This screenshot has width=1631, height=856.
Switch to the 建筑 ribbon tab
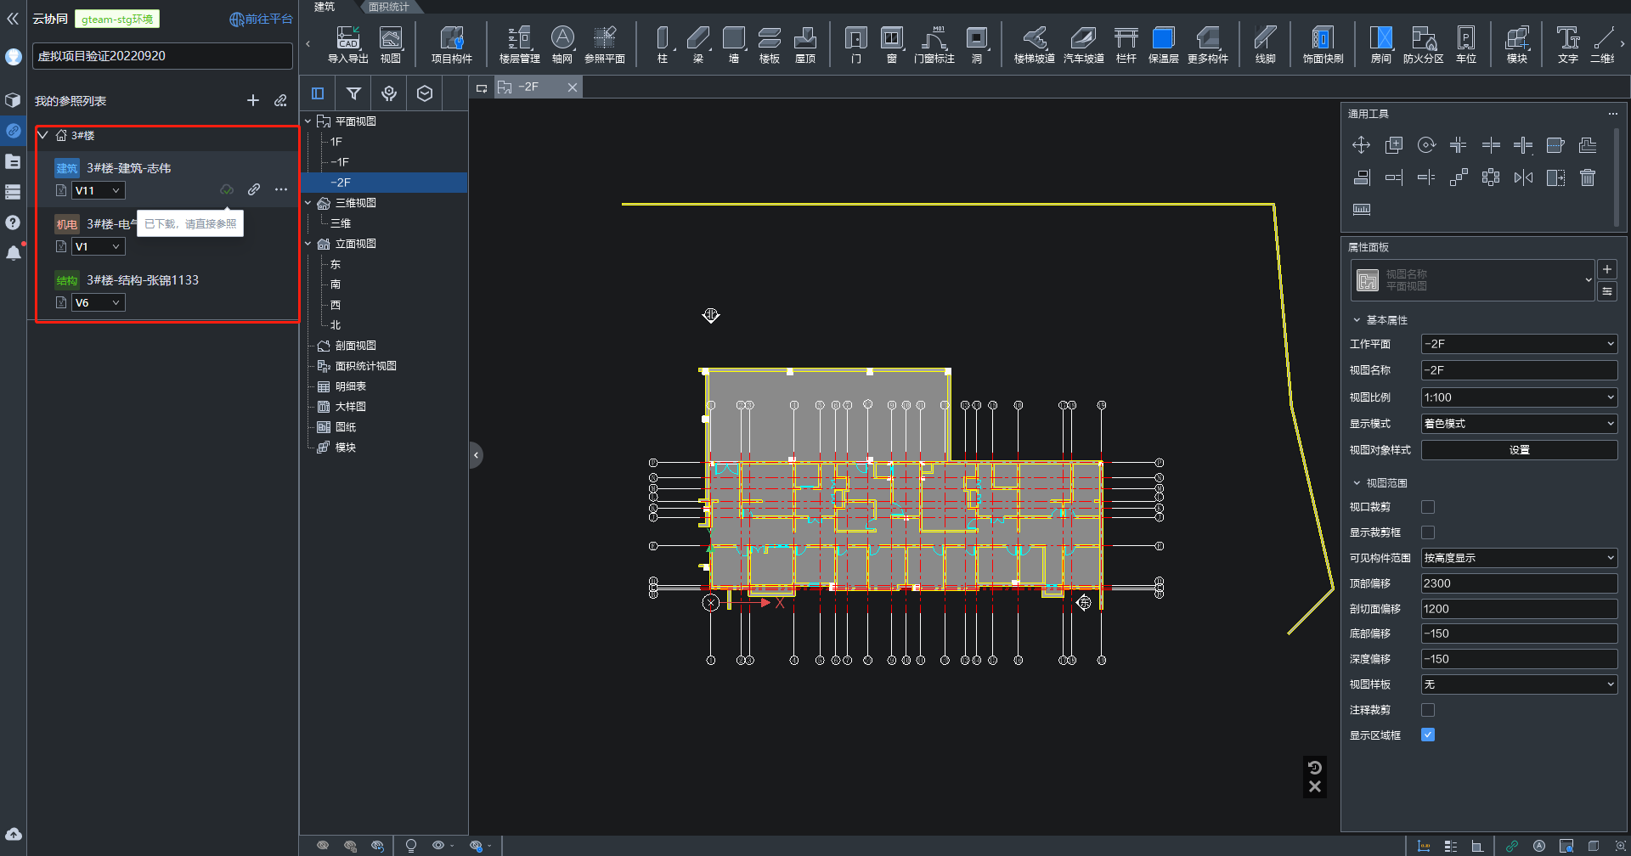point(325,7)
